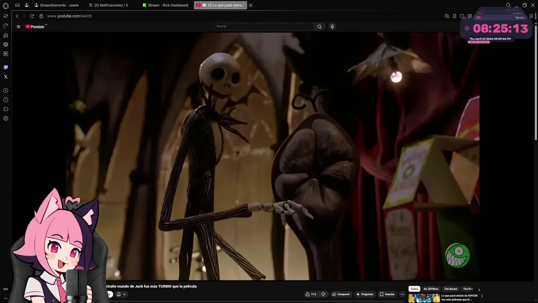
Task: Click the Jack Skellington video player
Action: click(x=272, y=156)
